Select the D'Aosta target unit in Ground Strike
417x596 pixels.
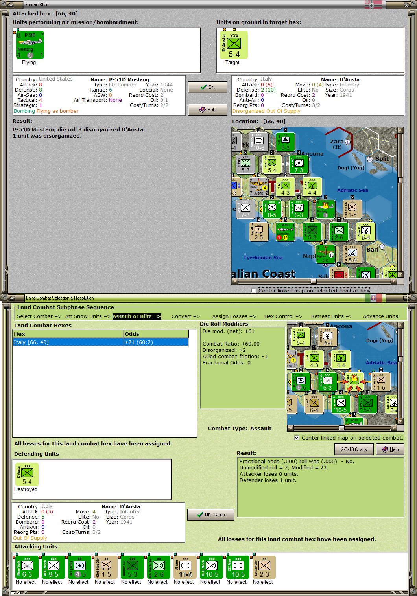[x=234, y=45]
